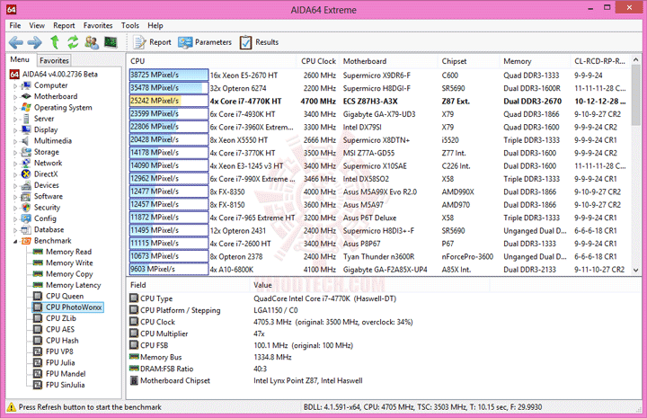Select AIDA64 v4.00.2736 Beta root icon
Viewport: 647px width, 418px height.
tap(14, 75)
